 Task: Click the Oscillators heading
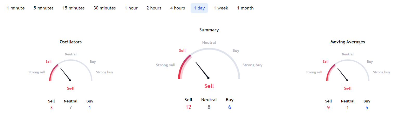71,42
